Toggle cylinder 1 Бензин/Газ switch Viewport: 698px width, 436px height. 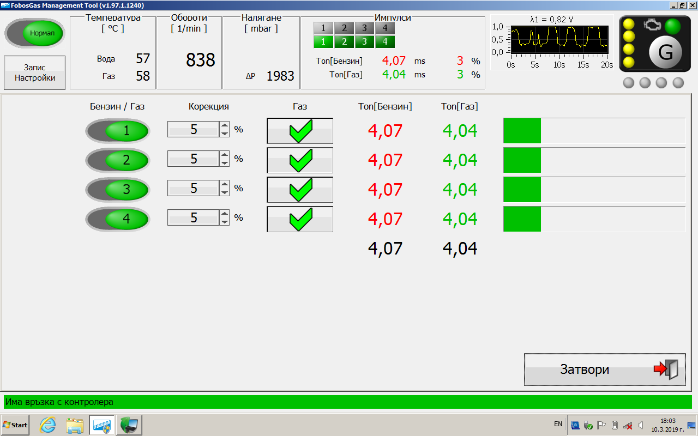tap(117, 131)
